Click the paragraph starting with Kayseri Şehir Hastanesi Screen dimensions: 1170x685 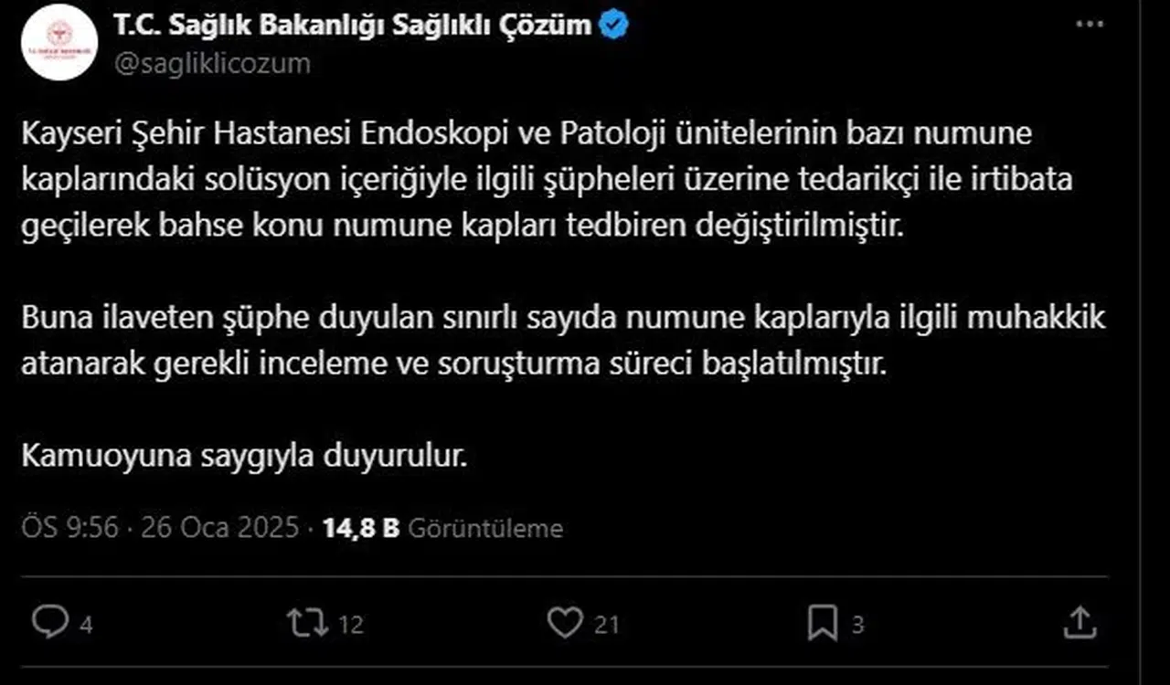pos(547,180)
